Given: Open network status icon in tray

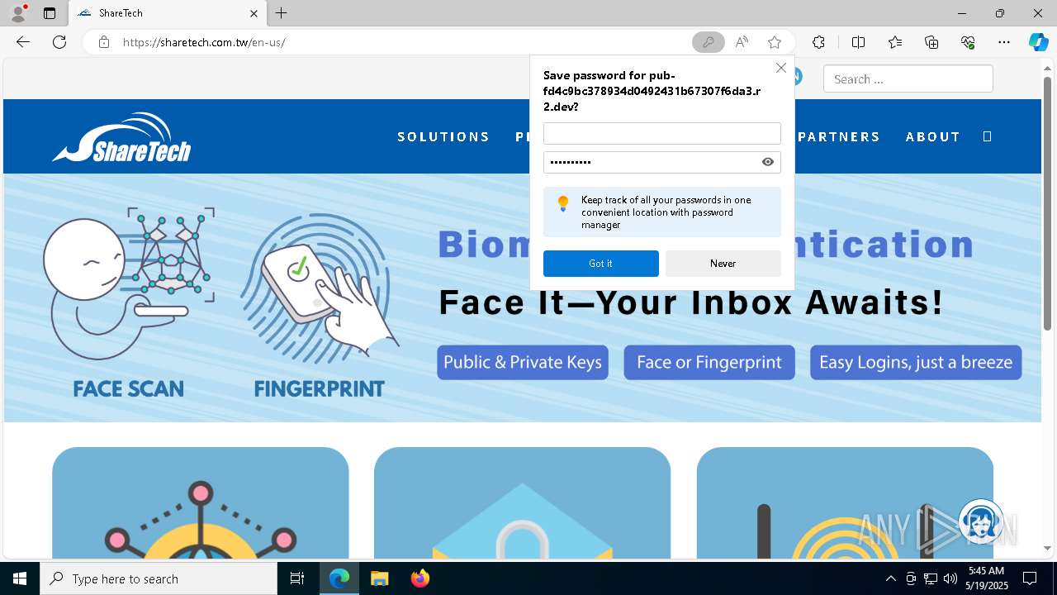Looking at the screenshot, I should point(931,578).
